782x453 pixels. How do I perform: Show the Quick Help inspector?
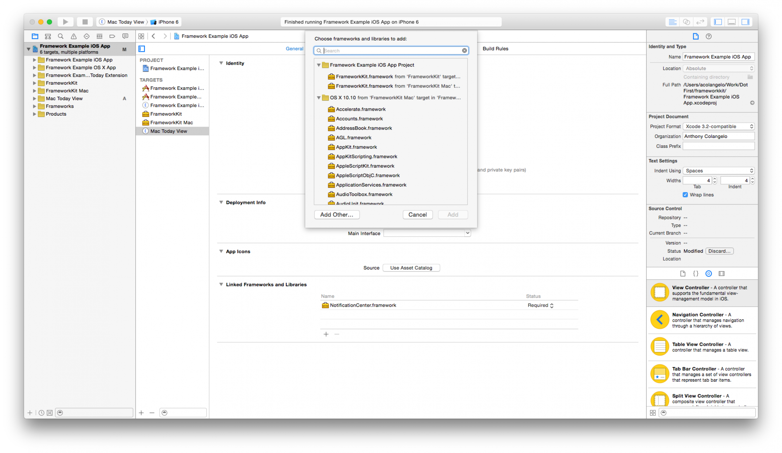709,36
